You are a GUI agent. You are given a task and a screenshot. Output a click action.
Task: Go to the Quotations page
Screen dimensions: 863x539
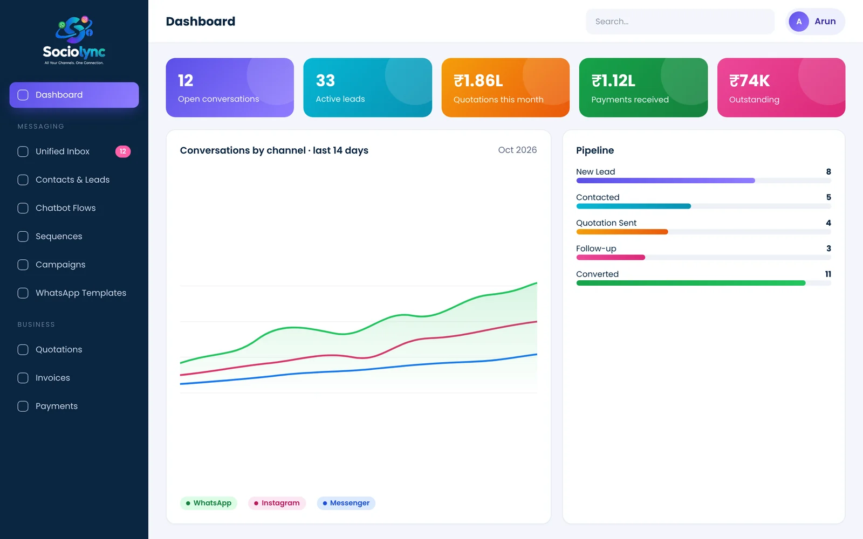pyautogui.click(x=74, y=350)
